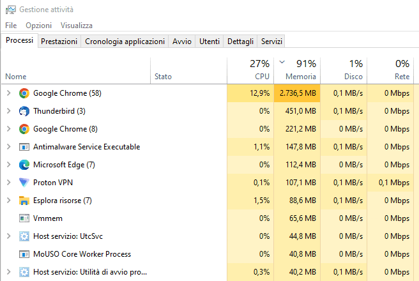Click the 451,0 MB memory value
The height and width of the screenshot is (281, 419).
coord(301,111)
